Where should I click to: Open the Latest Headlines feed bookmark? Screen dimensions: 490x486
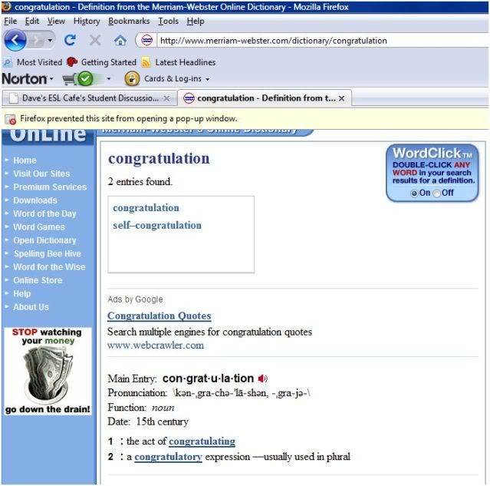pyautogui.click(x=179, y=62)
